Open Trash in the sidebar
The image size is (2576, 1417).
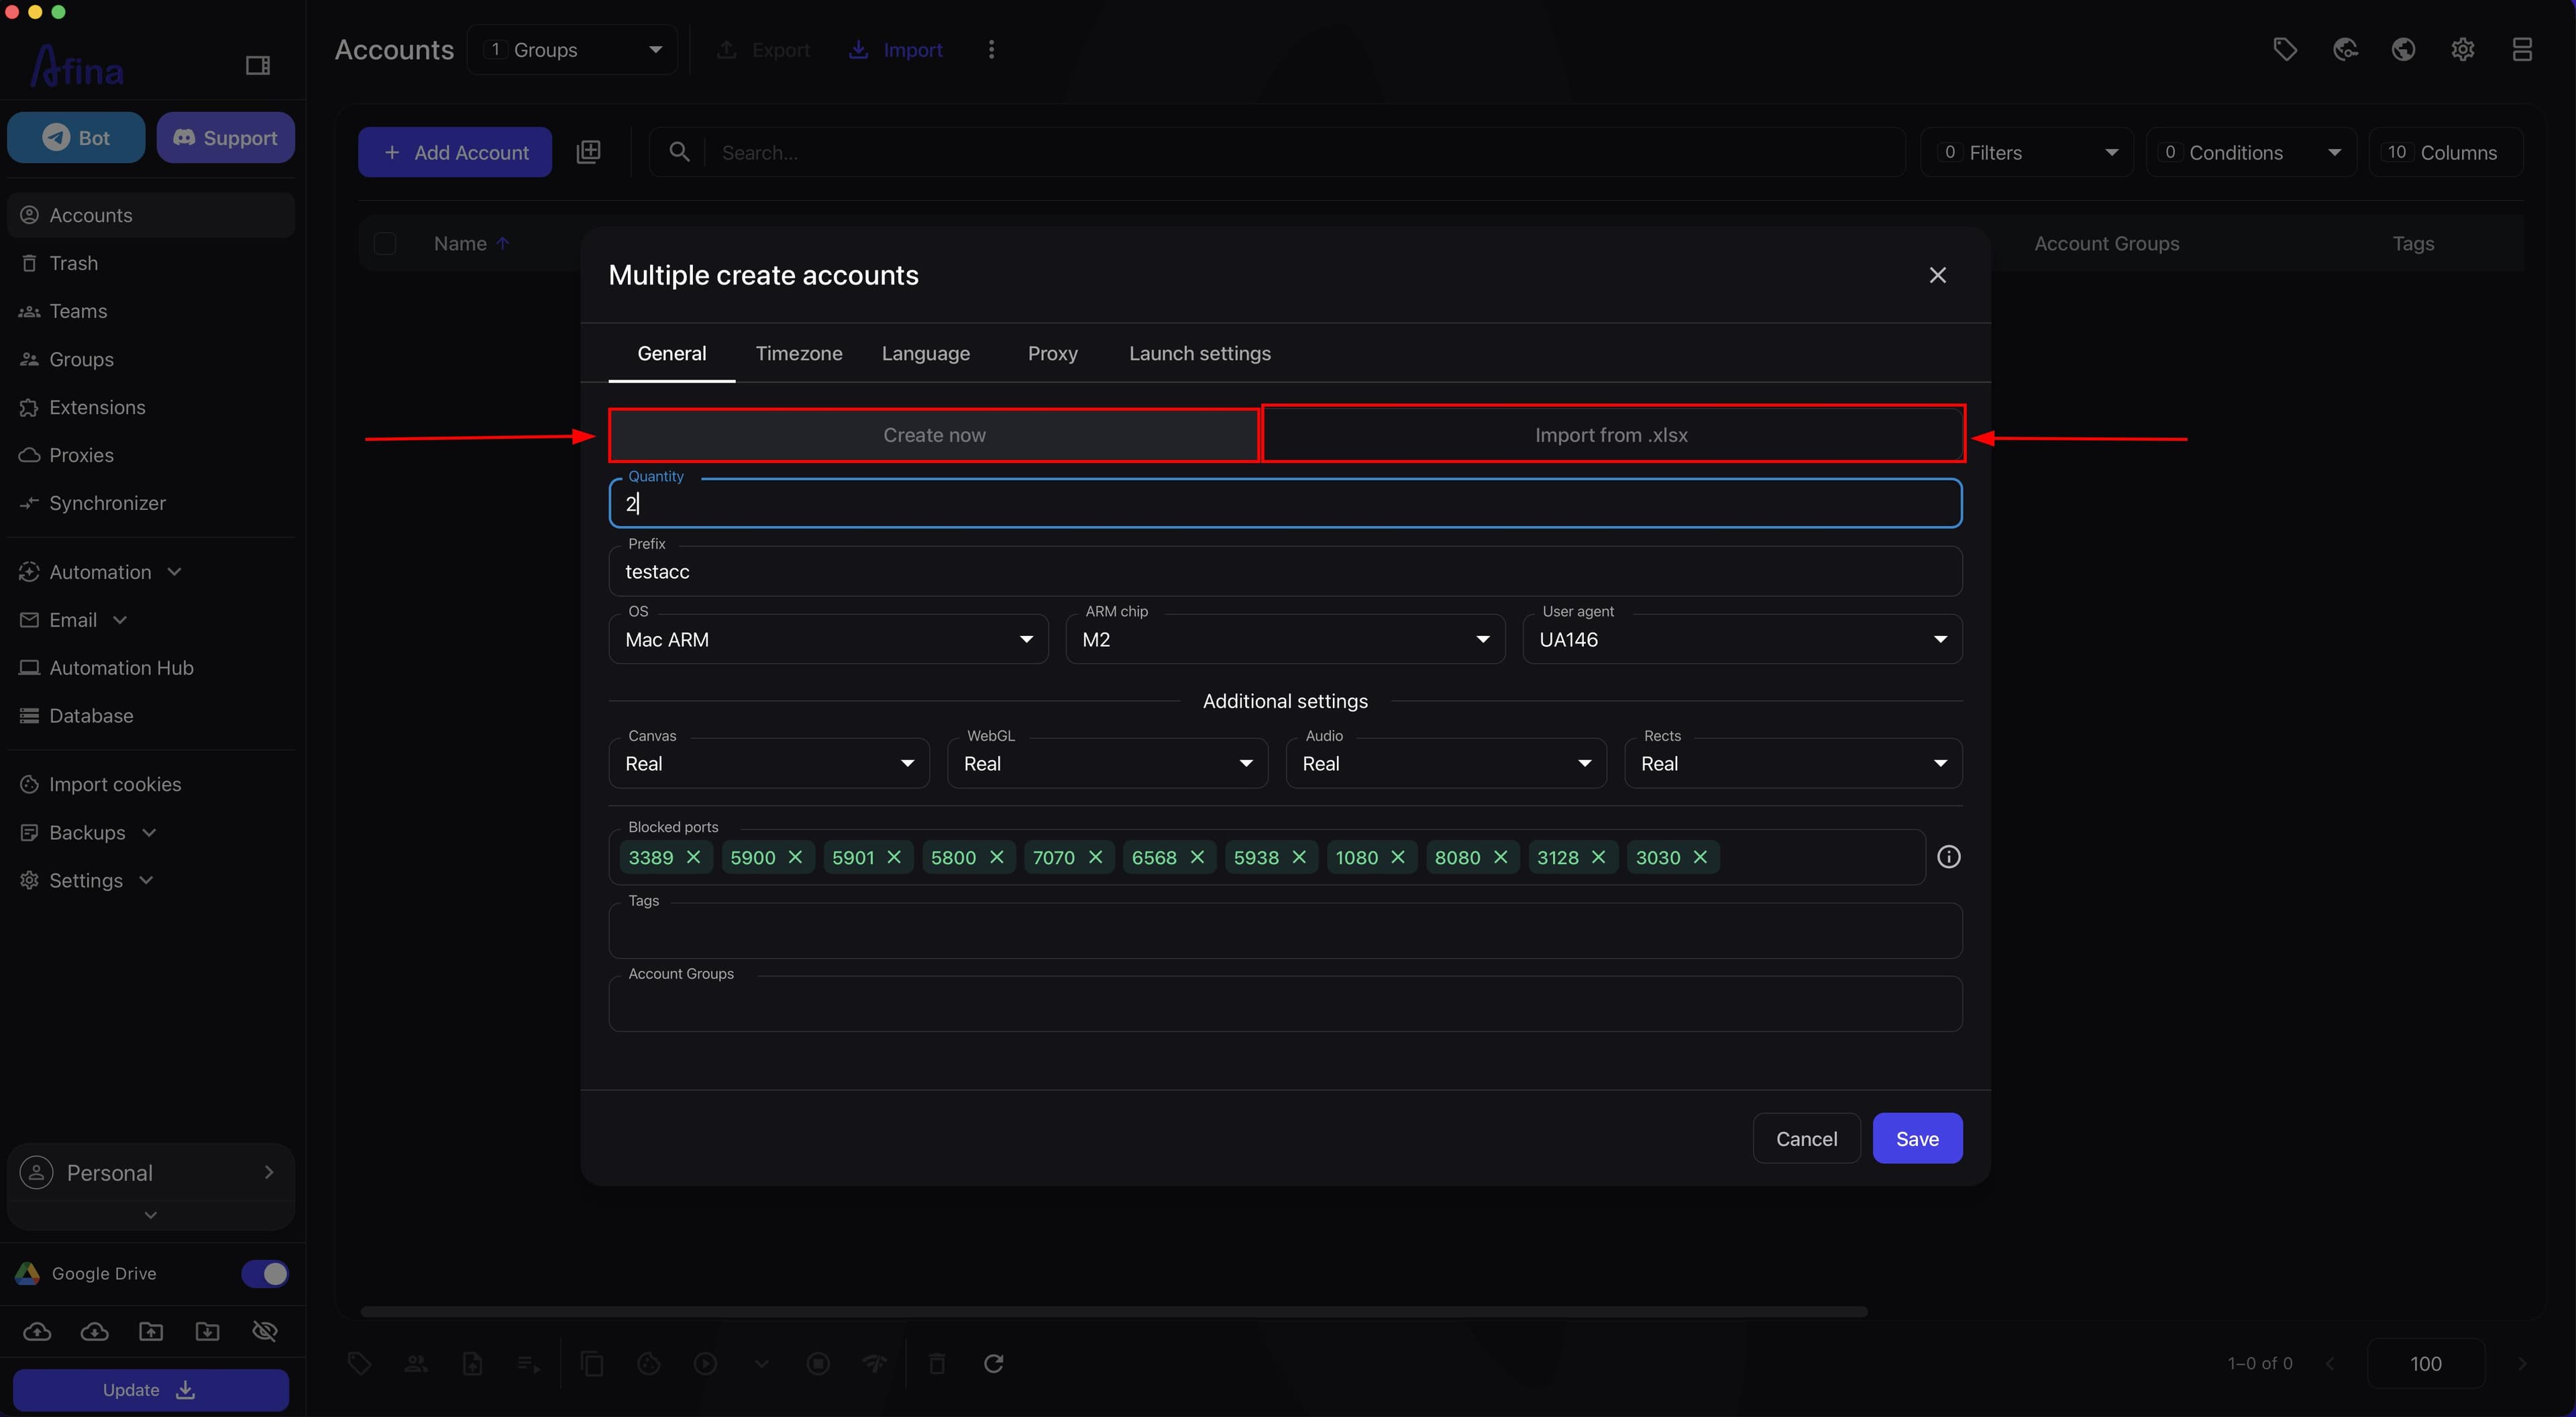click(x=151, y=263)
